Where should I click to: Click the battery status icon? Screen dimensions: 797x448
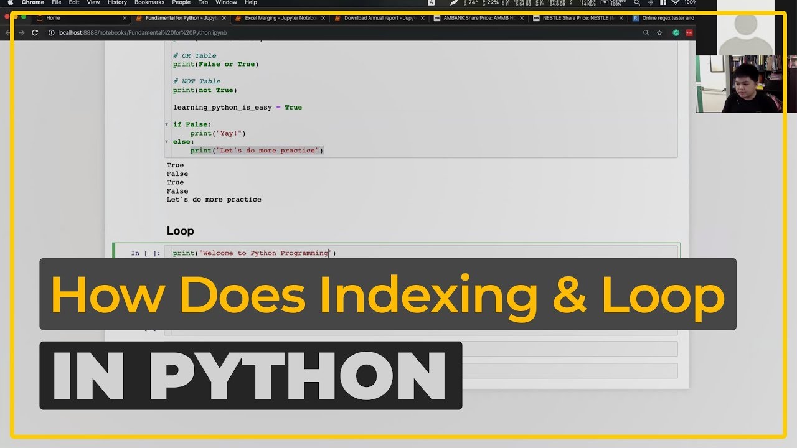pos(606,2)
